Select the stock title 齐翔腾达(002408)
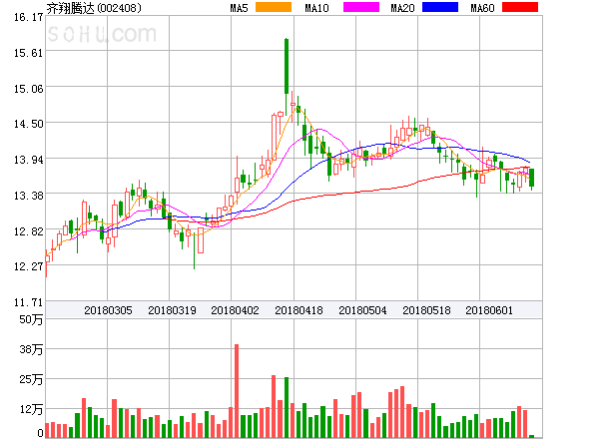599x439 pixels. click(x=94, y=8)
